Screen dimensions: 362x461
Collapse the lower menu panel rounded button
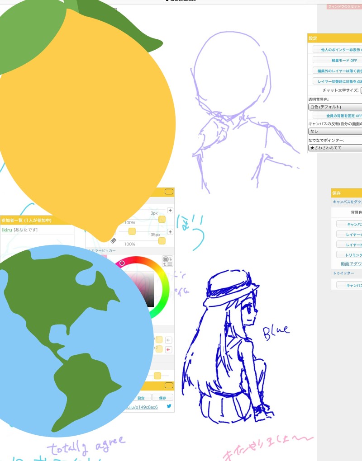point(169,386)
